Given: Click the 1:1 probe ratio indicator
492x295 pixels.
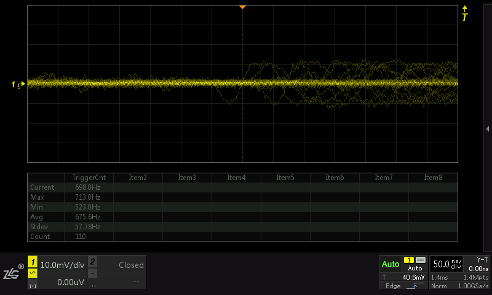Looking at the screenshot, I should [33, 286].
